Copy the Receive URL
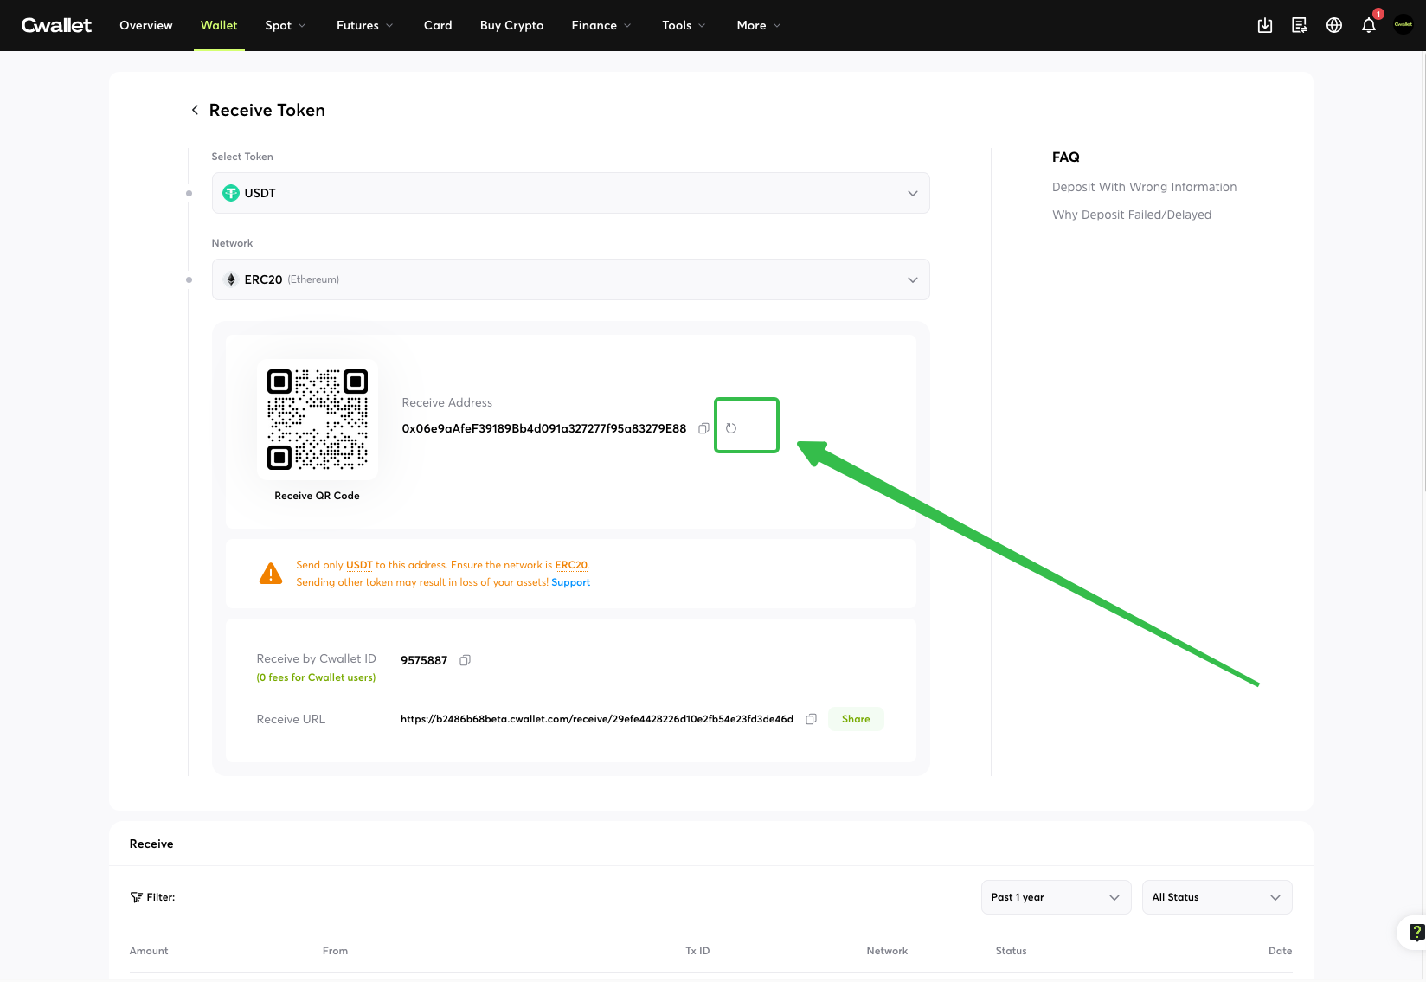1426x982 pixels. pyautogui.click(x=811, y=719)
